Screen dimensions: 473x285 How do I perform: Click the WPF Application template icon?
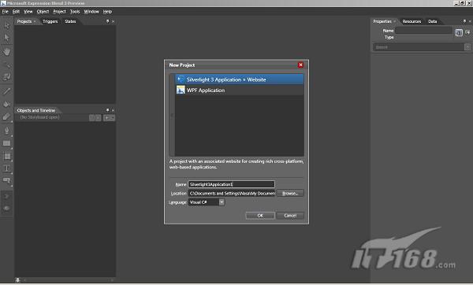tap(181, 90)
